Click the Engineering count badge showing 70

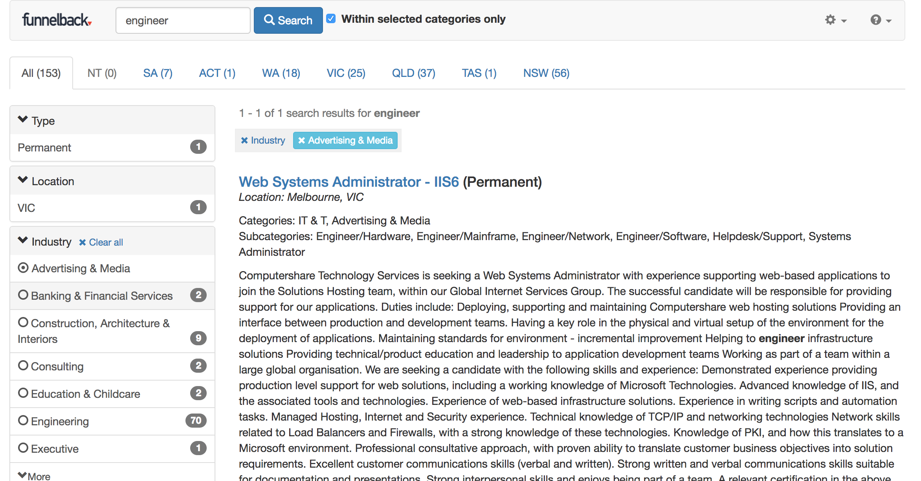pos(196,421)
